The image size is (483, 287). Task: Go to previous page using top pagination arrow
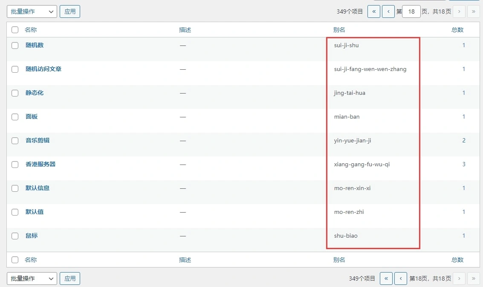click(388, 11)
